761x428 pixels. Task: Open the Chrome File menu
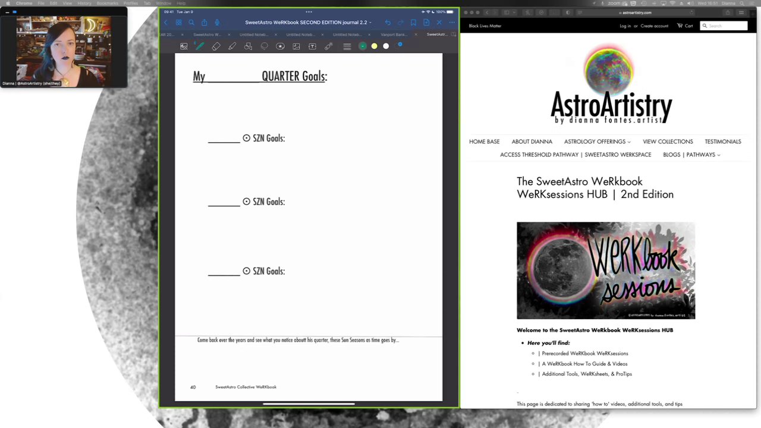(41, 4)
